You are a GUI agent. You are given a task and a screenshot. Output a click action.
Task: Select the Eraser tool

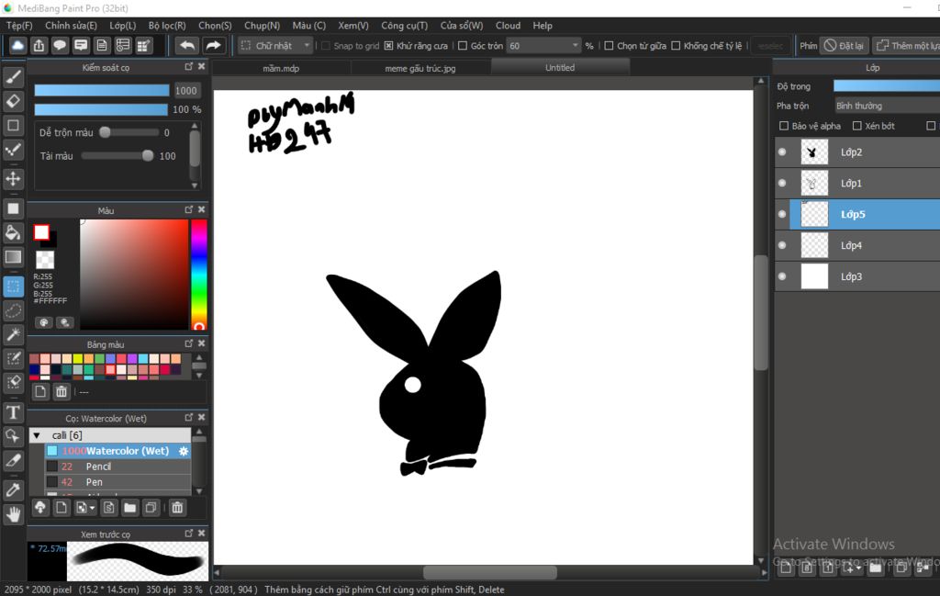point(13,101)
